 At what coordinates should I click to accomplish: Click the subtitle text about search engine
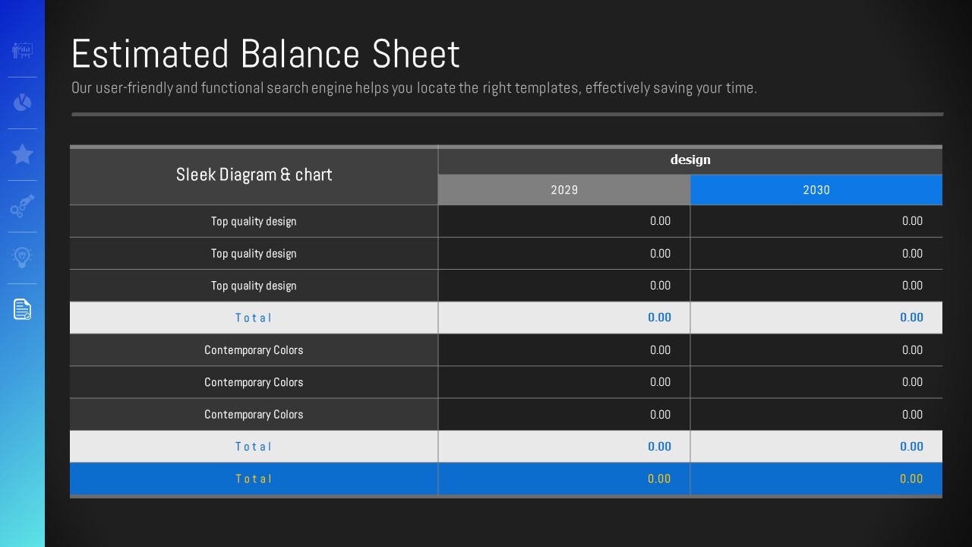[414, 88]
